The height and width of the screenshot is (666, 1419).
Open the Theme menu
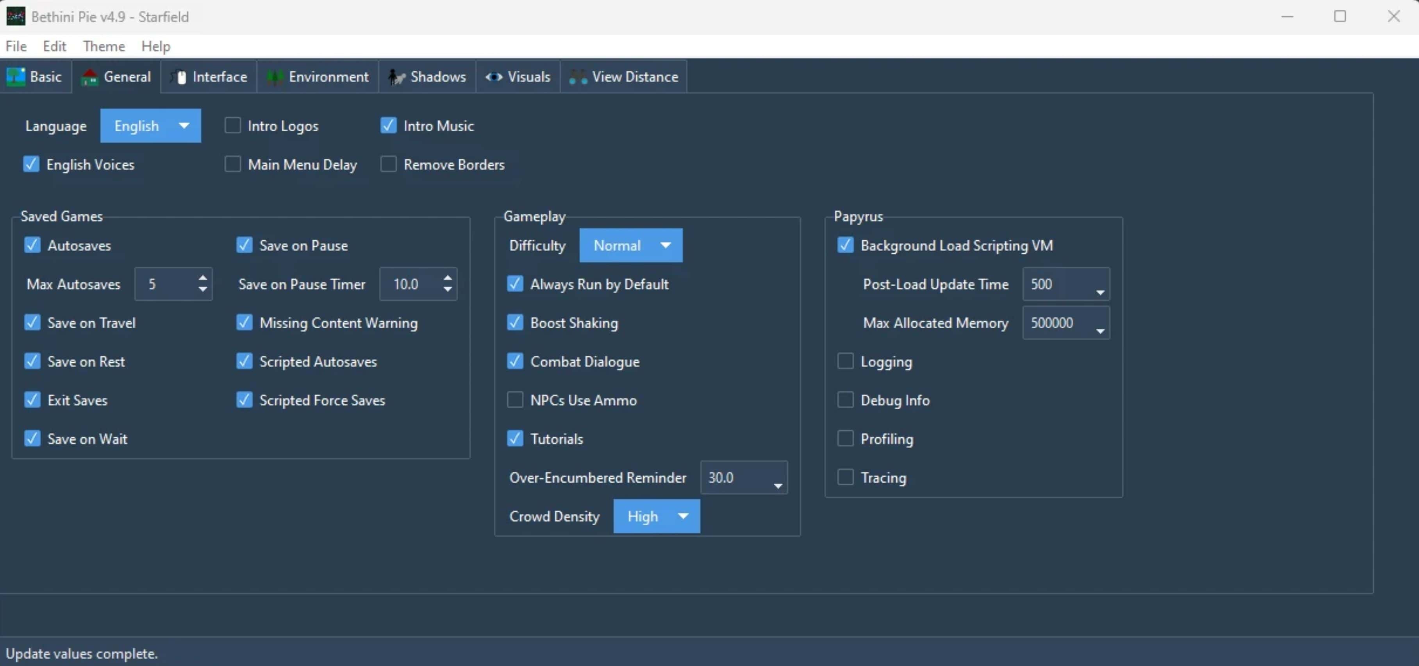pos(104,46)
